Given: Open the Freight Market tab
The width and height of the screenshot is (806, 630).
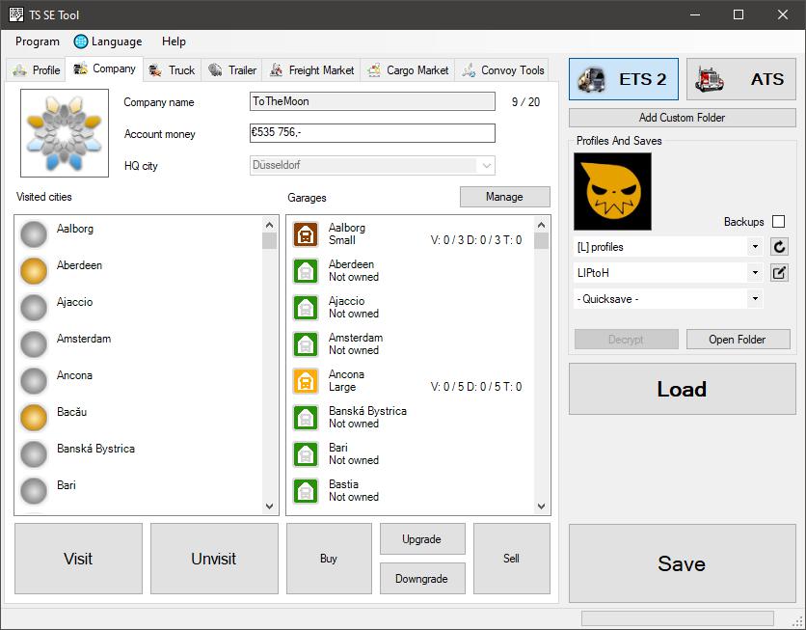Looking at the screenshot, I should [311, 70].
